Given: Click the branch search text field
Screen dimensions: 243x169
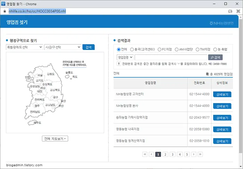Looking at the screenshot, I should pyautogui.click(x=171, y=57).
